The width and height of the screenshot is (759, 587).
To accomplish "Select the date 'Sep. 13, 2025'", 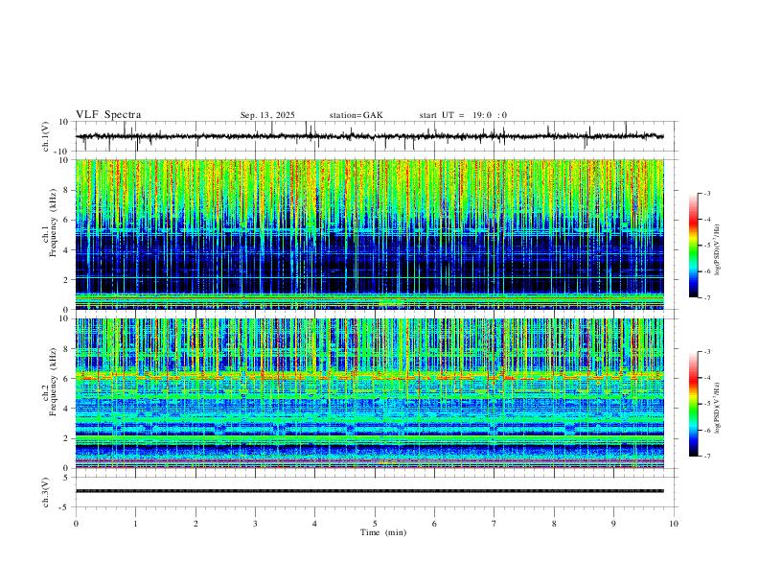I will coord(267,115).
